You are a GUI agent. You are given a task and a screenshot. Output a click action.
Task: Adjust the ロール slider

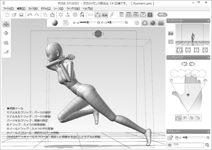coord(88,22)
